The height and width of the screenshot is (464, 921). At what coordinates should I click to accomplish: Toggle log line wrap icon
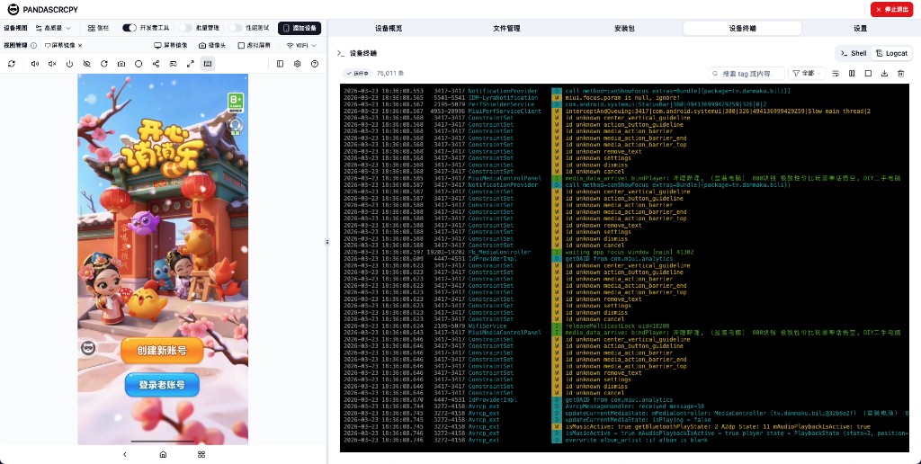(x=836, y=74)
